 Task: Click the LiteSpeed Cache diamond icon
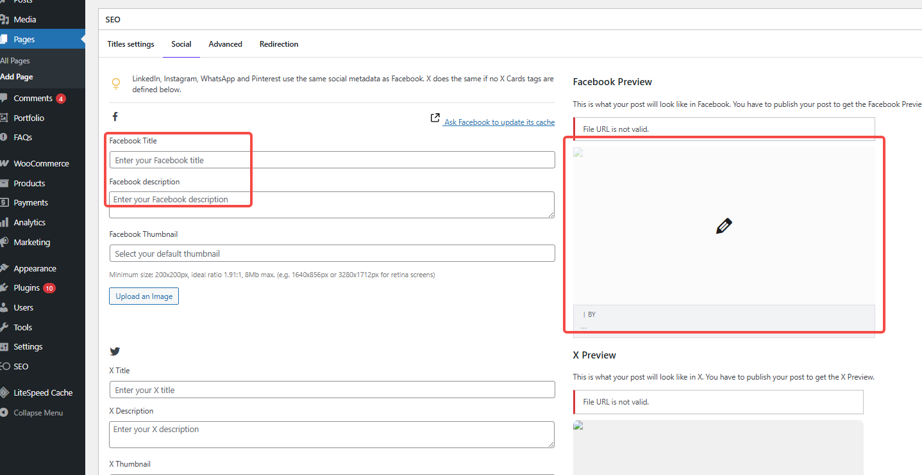[x=4, y=393]
